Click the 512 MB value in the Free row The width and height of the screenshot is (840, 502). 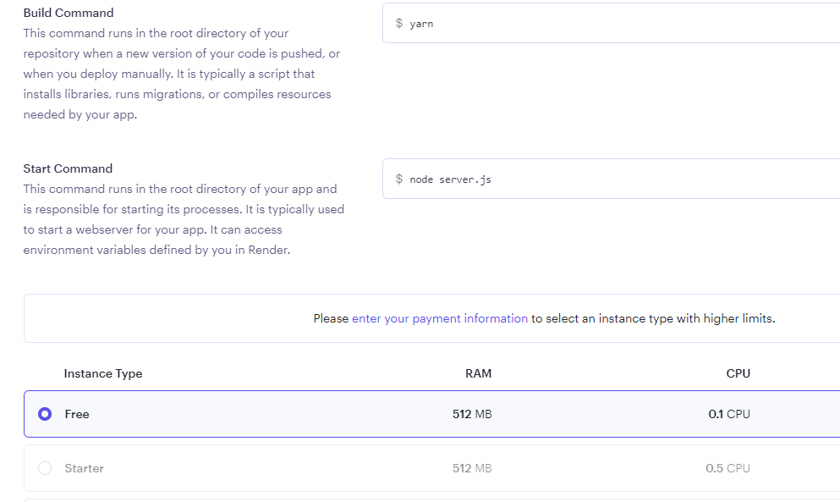pos(472,414)
